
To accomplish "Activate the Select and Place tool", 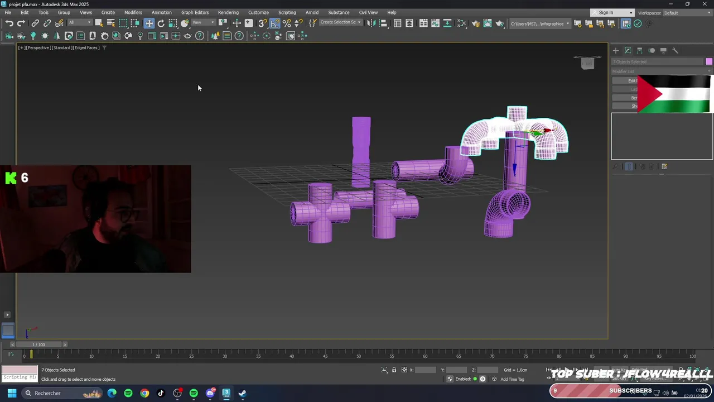I will (185, 23).
